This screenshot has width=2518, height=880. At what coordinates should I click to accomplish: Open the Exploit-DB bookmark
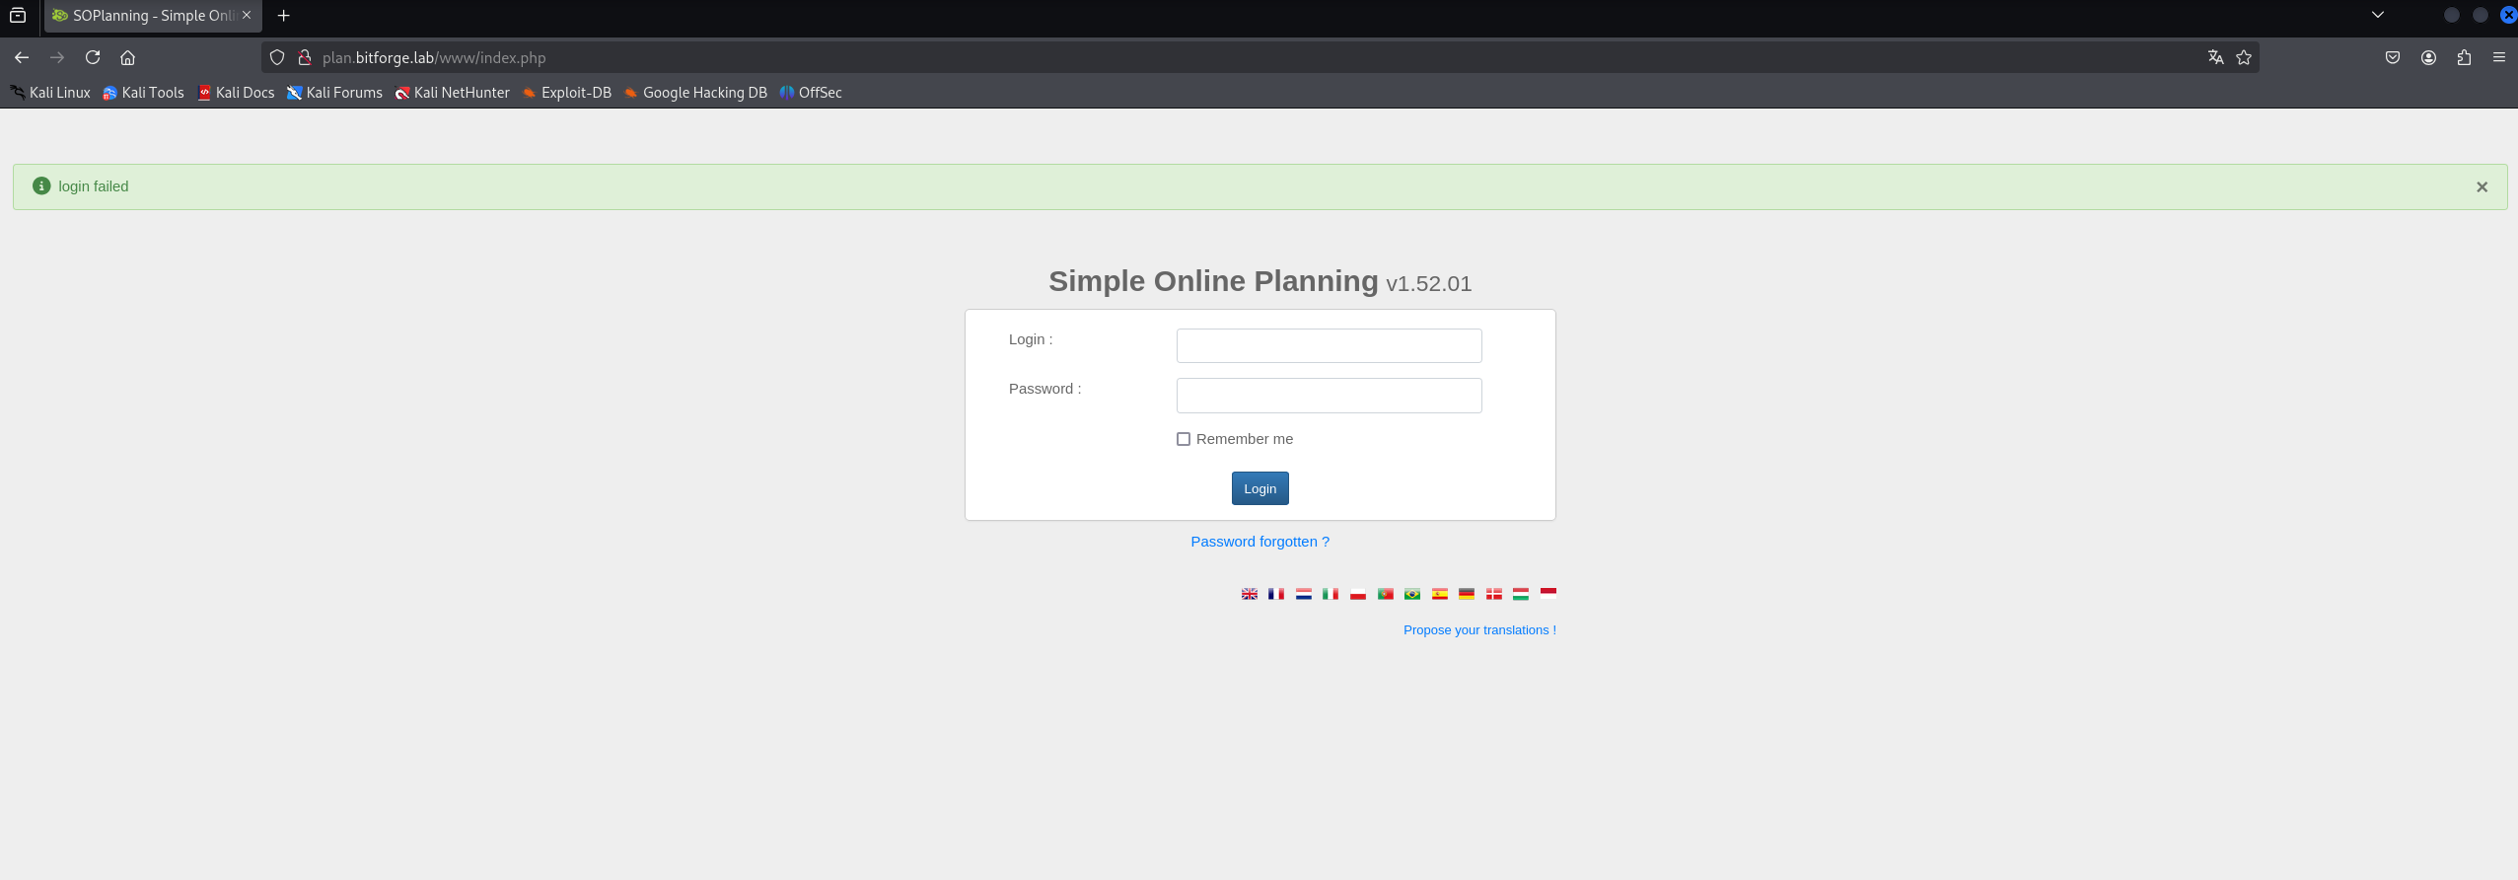(x=567, y=93)
